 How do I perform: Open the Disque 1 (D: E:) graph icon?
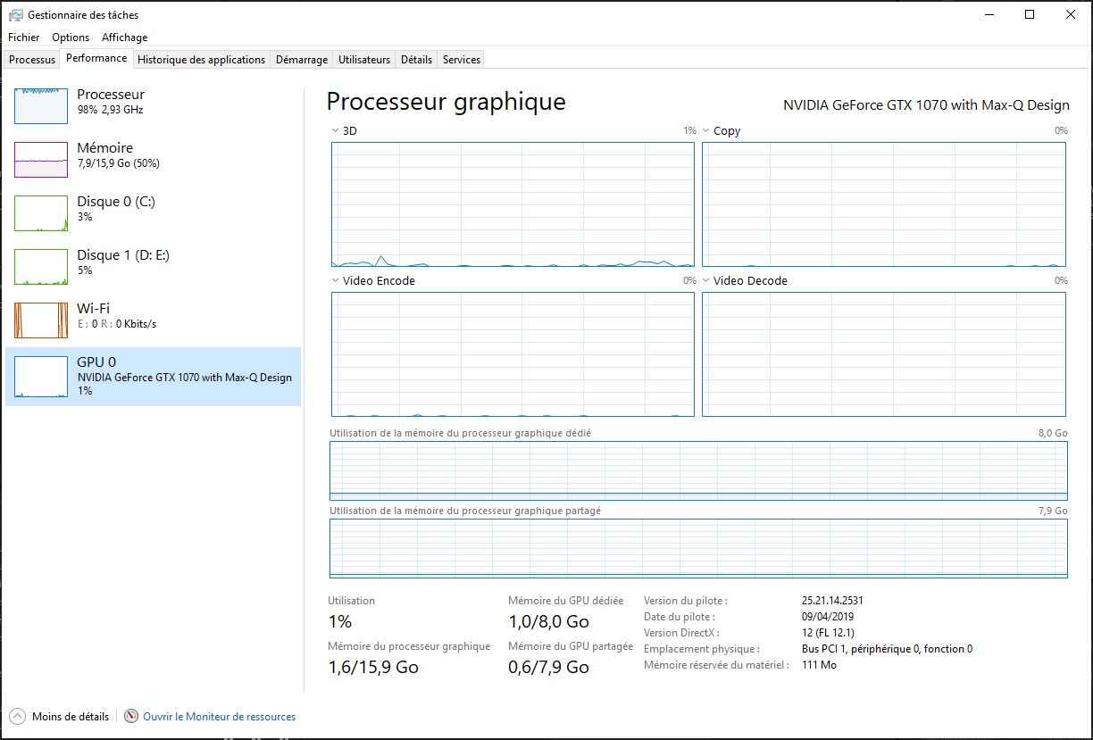[41, 267]
